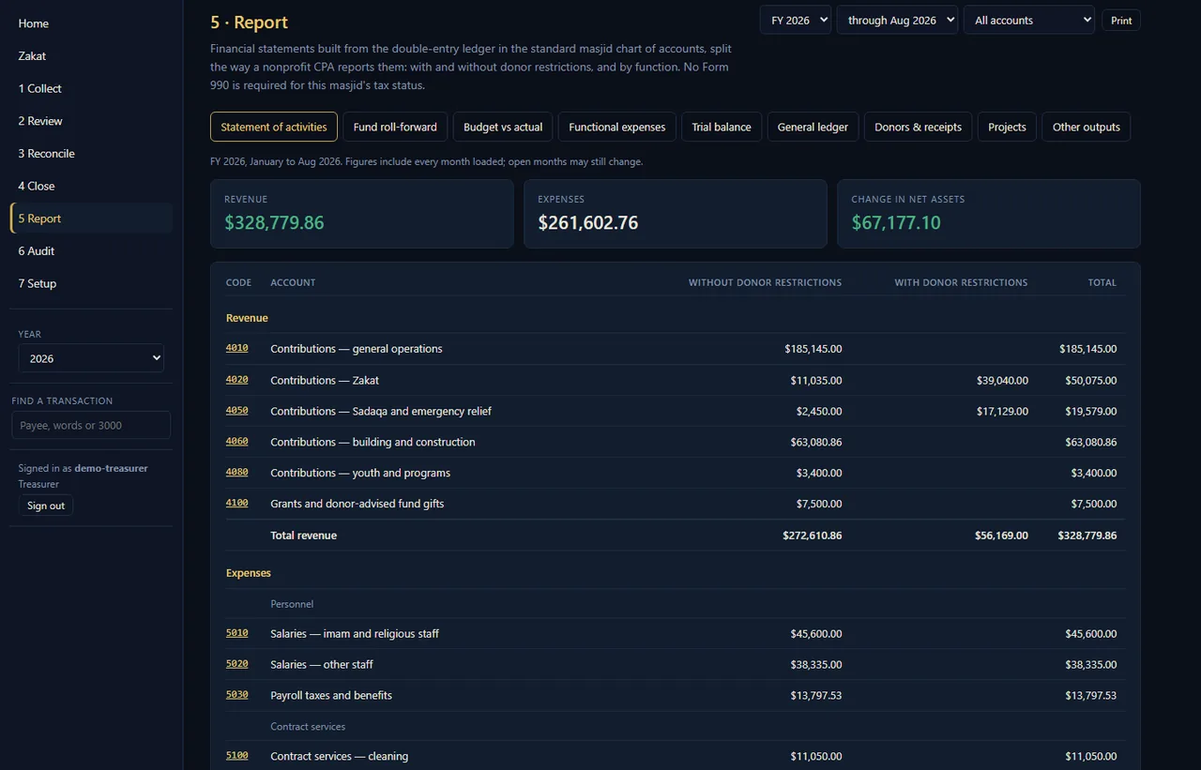Click Contributions — Sadaqa and emergency relief
The height and width of the screenshot is (770, 1201).
click(x=381, y=412)
